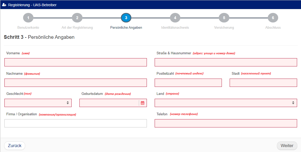Go to step 6 Abschluss circle
This screenshot has height=152, width=301.
273,18
